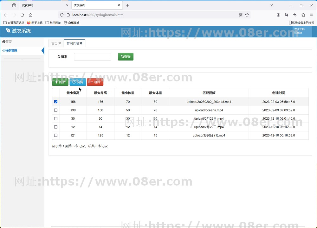Click the 2023-12-10 06:16:53.0 cell

pos(279,135)
